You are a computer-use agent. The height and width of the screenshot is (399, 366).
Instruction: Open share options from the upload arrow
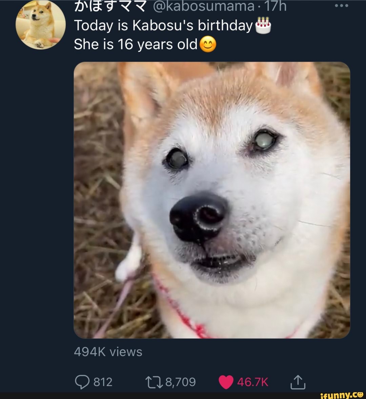click(x=298, y=382)
